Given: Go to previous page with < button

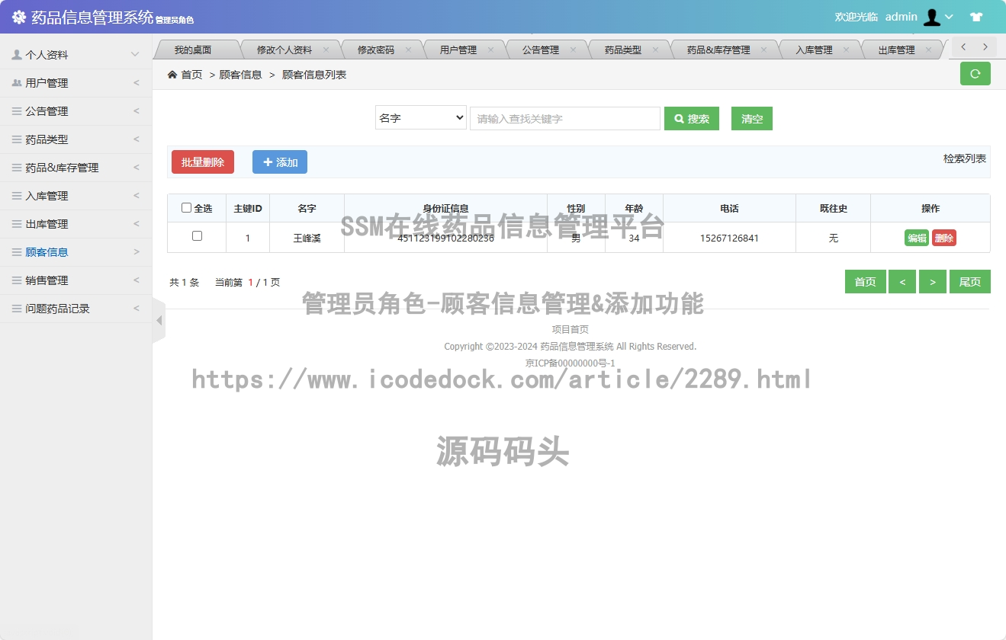Looking at the screenshot, I should point(902,282).
